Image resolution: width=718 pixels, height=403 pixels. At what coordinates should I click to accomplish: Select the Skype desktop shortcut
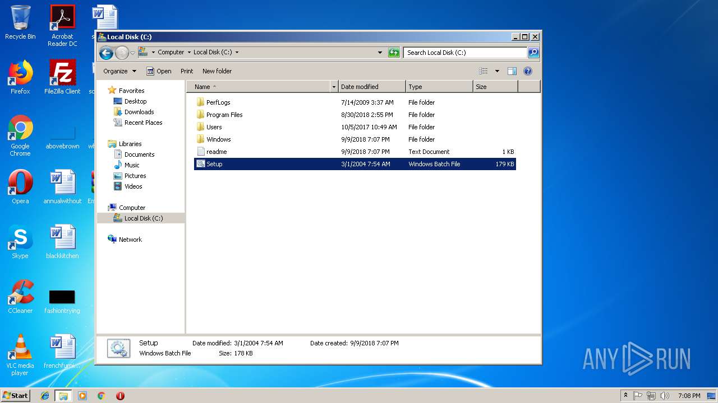[x=20, y=242]
